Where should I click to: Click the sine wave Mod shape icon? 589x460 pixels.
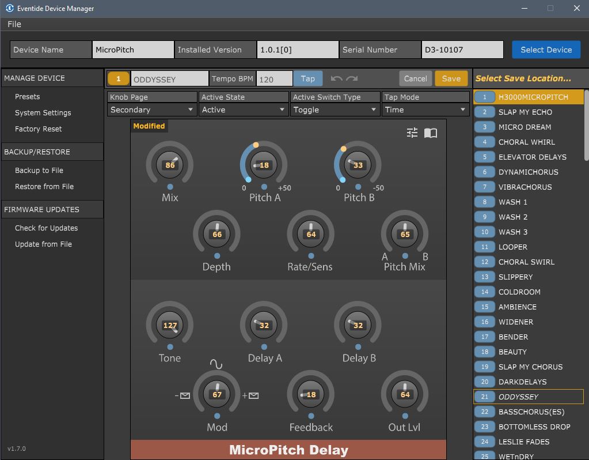[216, 364]
